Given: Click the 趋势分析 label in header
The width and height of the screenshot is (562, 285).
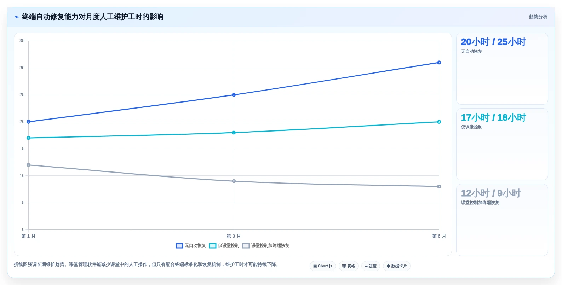Looking at the screenshot, I should tap(538, 17).
